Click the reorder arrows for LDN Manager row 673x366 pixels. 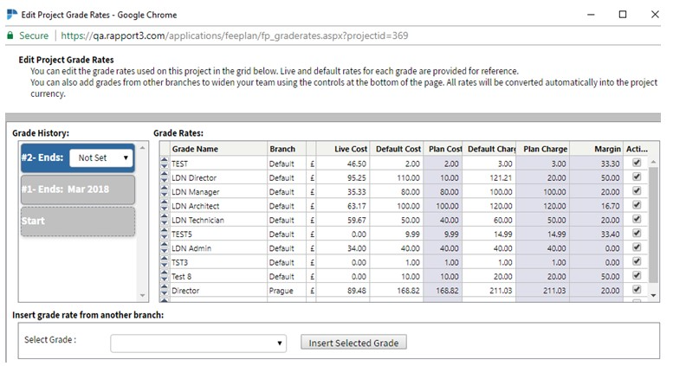[x=165, y=191]
